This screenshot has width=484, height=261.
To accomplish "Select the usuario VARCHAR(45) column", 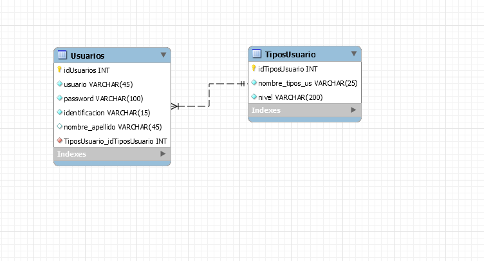I will coord(98,84).
